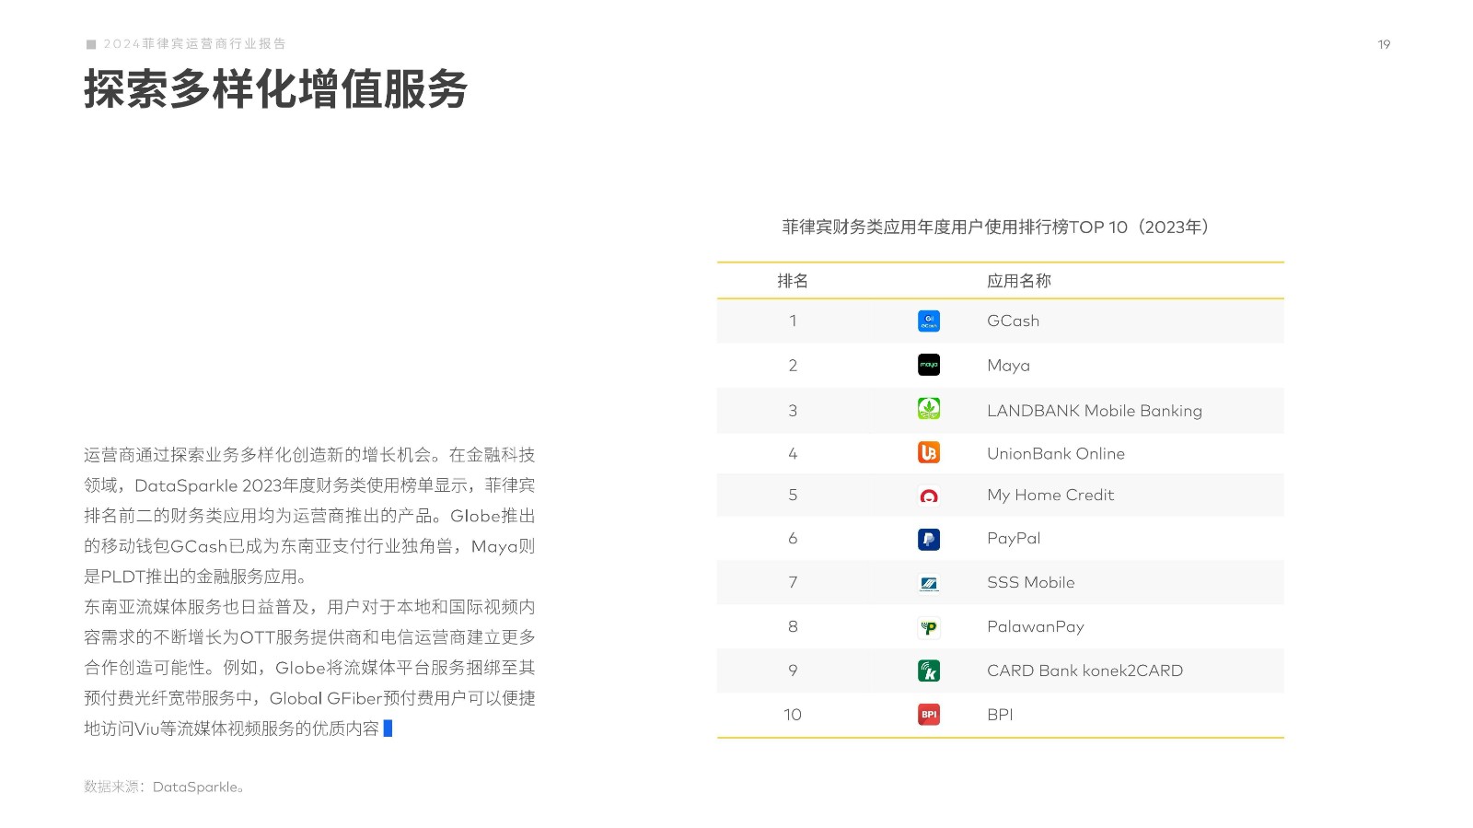The height and width of the screenshot is (828, 1473).
Task: Click the Maya app icon
Action: [929, 365]
